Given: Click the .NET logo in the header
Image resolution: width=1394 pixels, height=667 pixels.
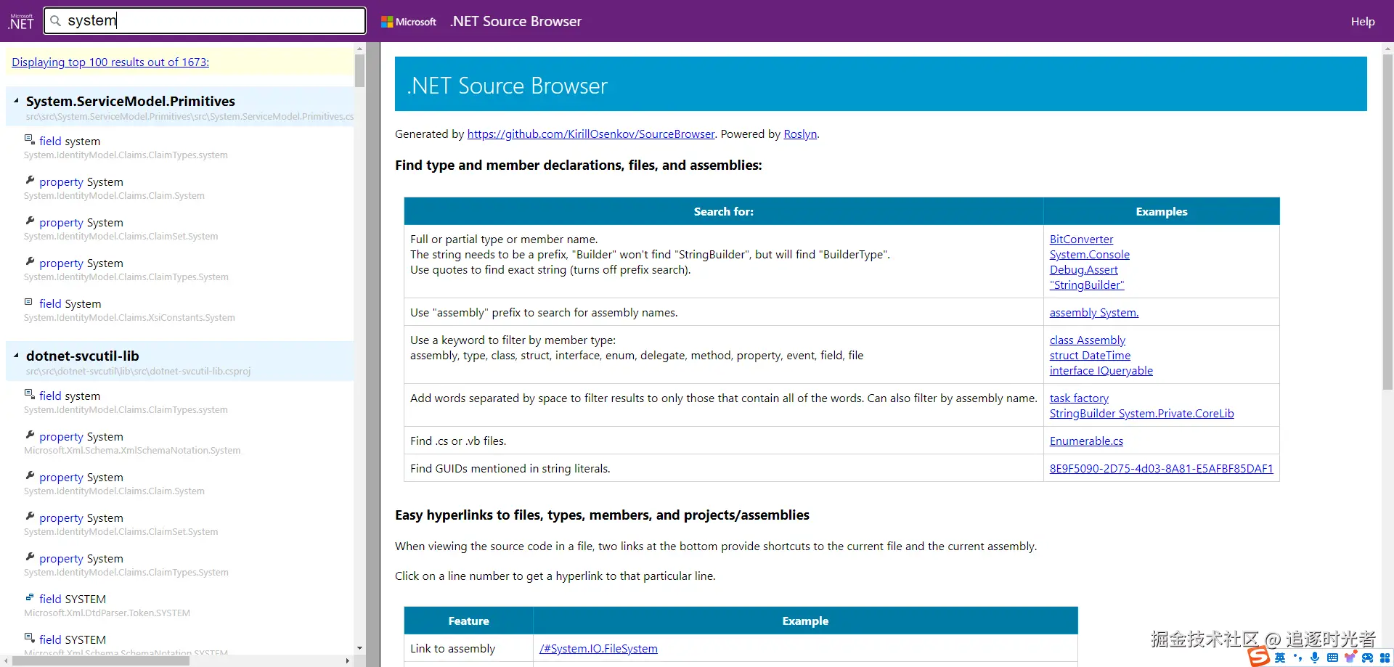Looking at the screenshot, I should (21, 22).
